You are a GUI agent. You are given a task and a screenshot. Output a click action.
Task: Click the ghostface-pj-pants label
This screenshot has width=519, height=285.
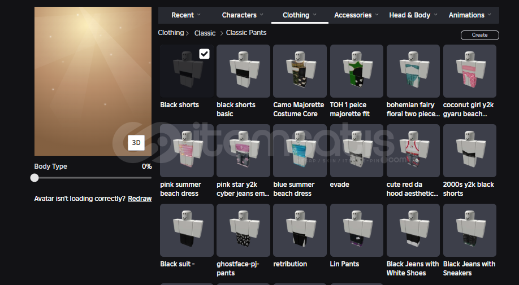point(237,269)
